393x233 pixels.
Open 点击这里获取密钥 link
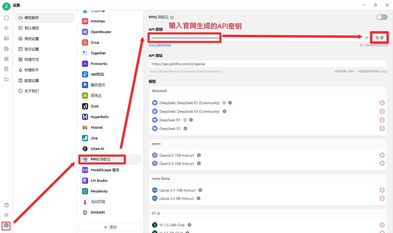point(160,45)
